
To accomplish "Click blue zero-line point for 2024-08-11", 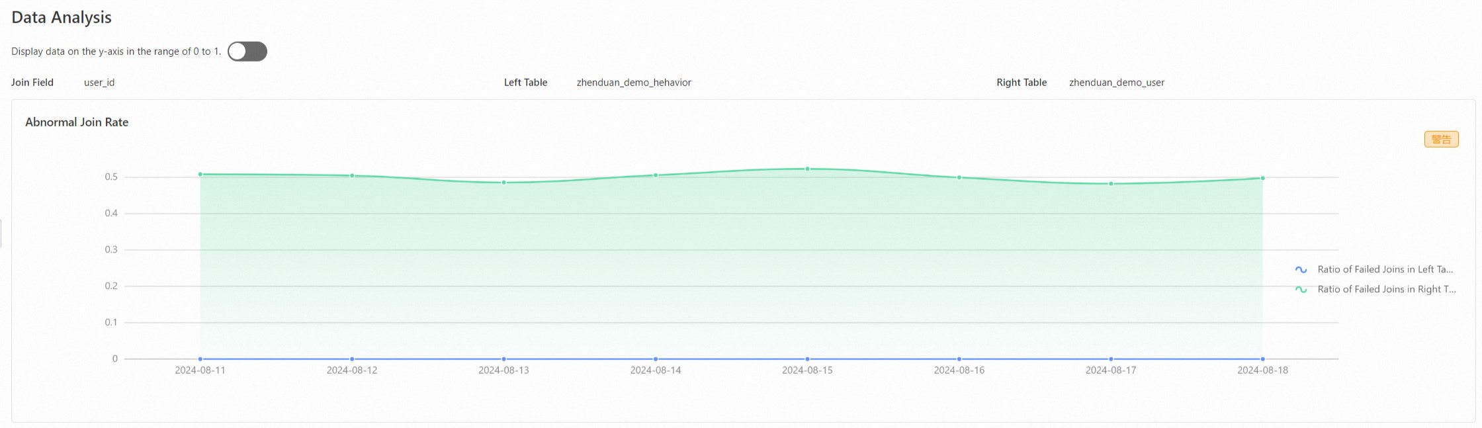I will (200, 359).
